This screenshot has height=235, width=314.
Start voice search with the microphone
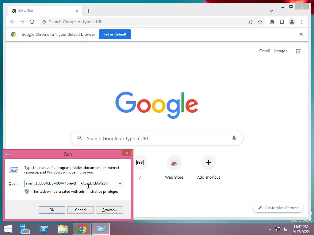pos(234,138)
